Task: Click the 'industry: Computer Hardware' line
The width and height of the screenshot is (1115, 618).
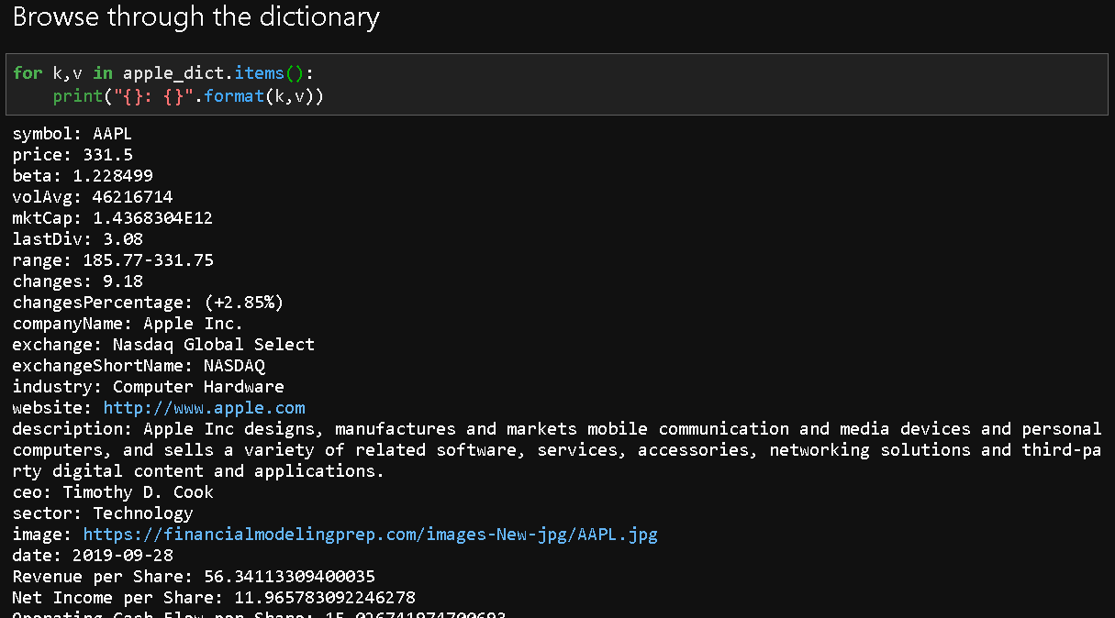Action: tap(148, 387)
